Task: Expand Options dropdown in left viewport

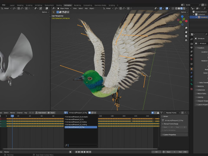Action: coord(45,12)
